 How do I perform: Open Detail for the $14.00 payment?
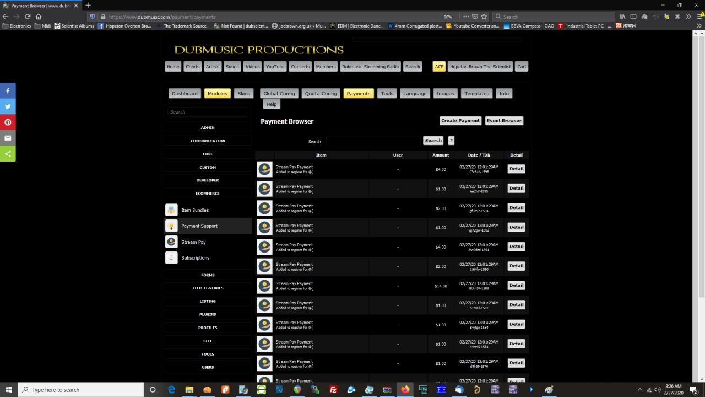pyautogui.click(x=516, y=285)
